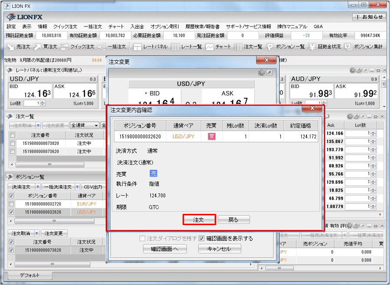The height and width of the screenshot is (285, 390).
Task: Click the クイック注文 toolbar icon with arrows
Action: pos(77,47)
